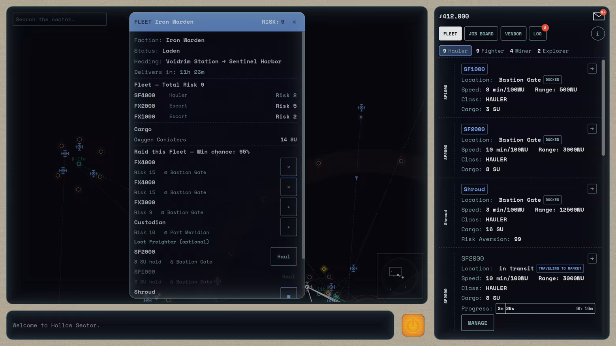Image resolution: width=616 pixels, height=346 pixels.
Task: Click the minimap thumbnail
Action: 400,276
